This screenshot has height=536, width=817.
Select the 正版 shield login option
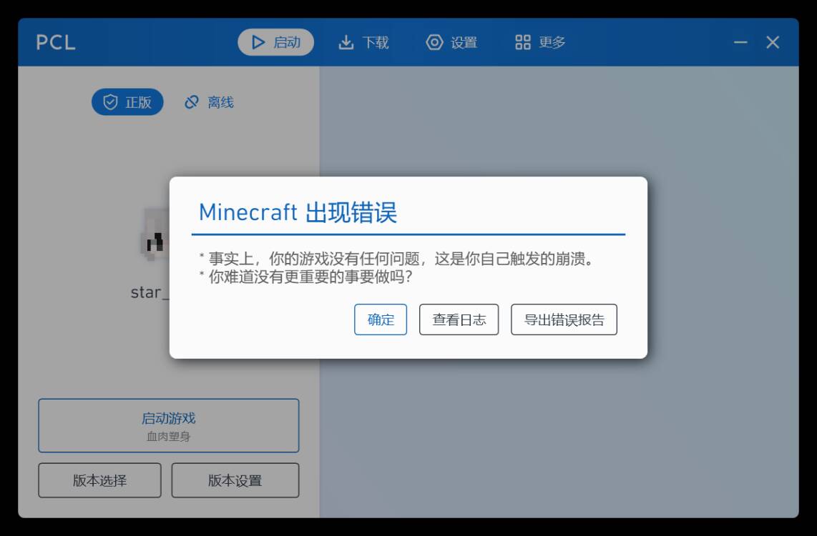click(x=127, y=102)
